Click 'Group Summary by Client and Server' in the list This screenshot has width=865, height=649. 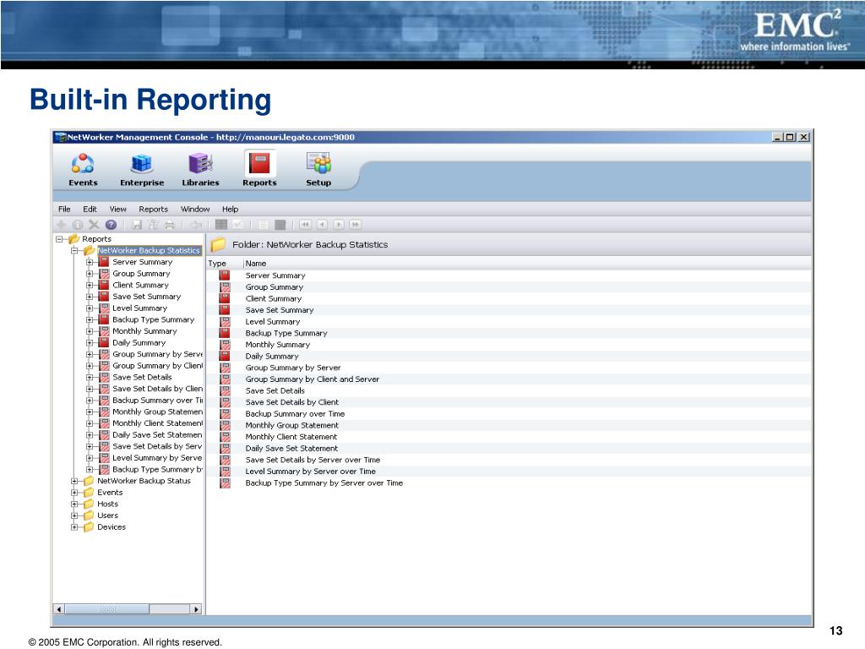point(313,379)
